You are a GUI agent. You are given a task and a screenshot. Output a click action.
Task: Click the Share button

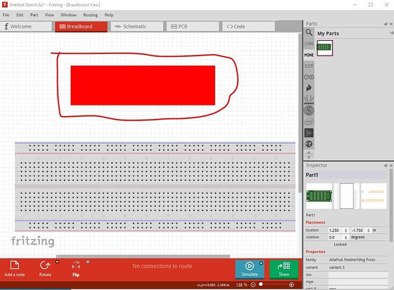tap(284, 269)
